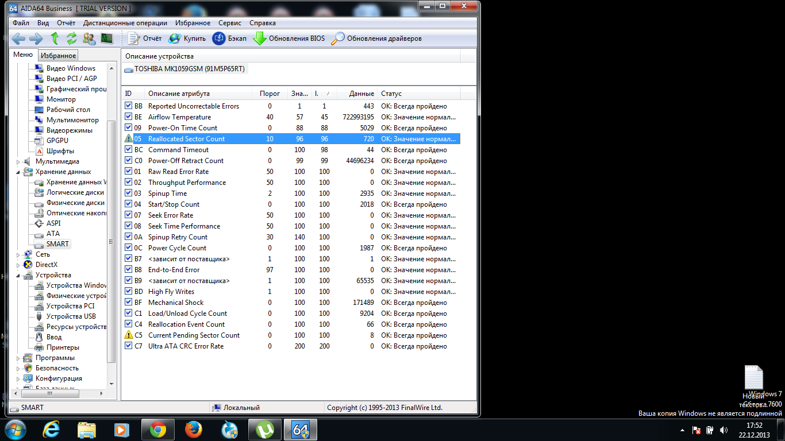Toggle checkbox for Ultra ATA CRC Error Rate

click(129, 346)
